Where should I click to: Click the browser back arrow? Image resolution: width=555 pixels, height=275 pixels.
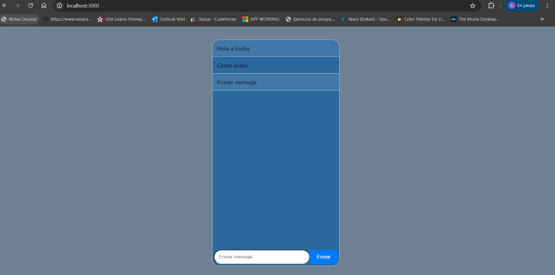pyautogui.click(x=4, y=6)
